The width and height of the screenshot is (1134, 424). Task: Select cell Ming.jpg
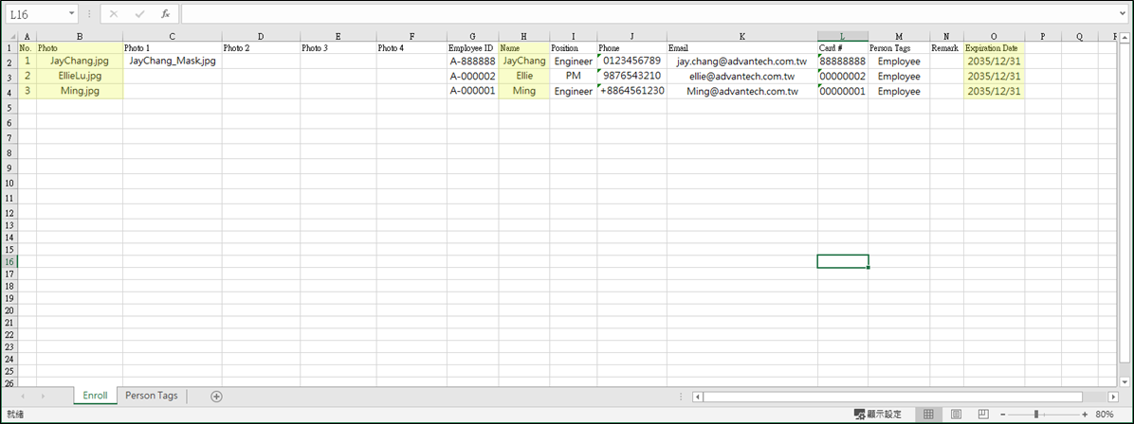pyautogui.click(x=80, y=92)
